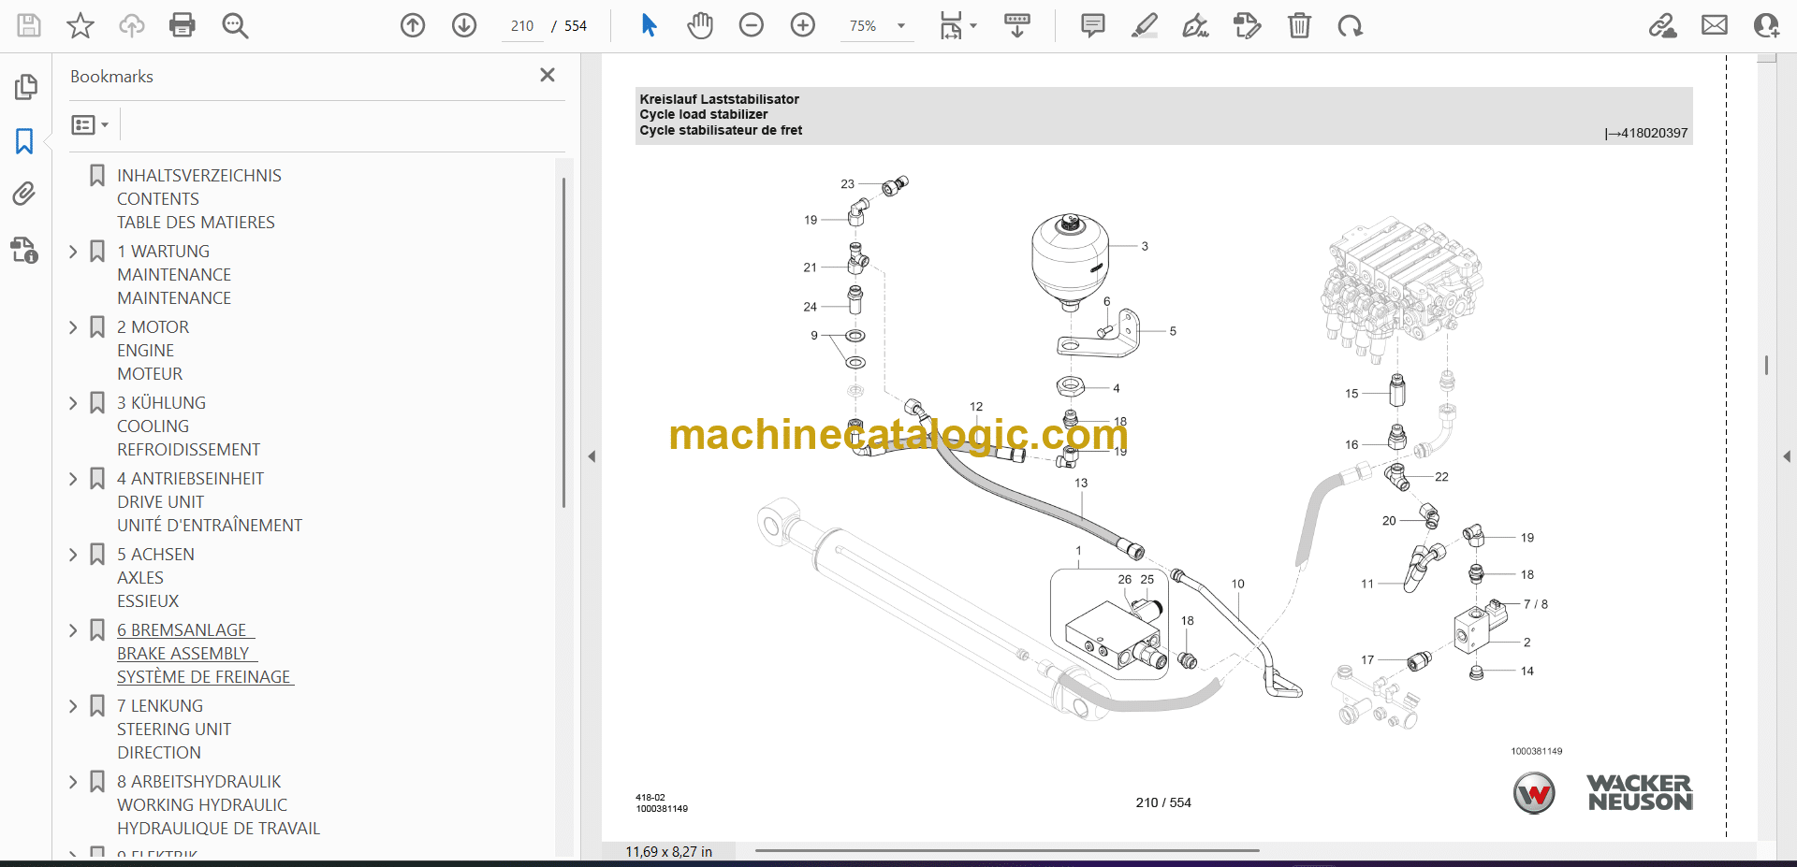The width and height of the screenshot is (1797, 867).
Task: Open the bookmarks options menu
Action: (90, 124)
